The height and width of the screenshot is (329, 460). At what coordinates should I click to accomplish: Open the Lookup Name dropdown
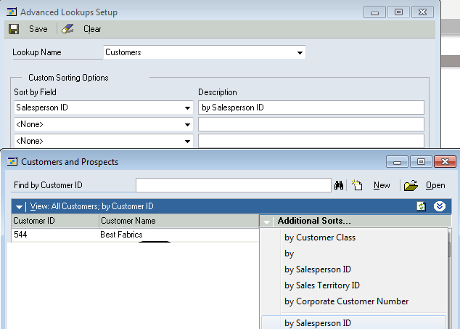[x=300, y=52]
